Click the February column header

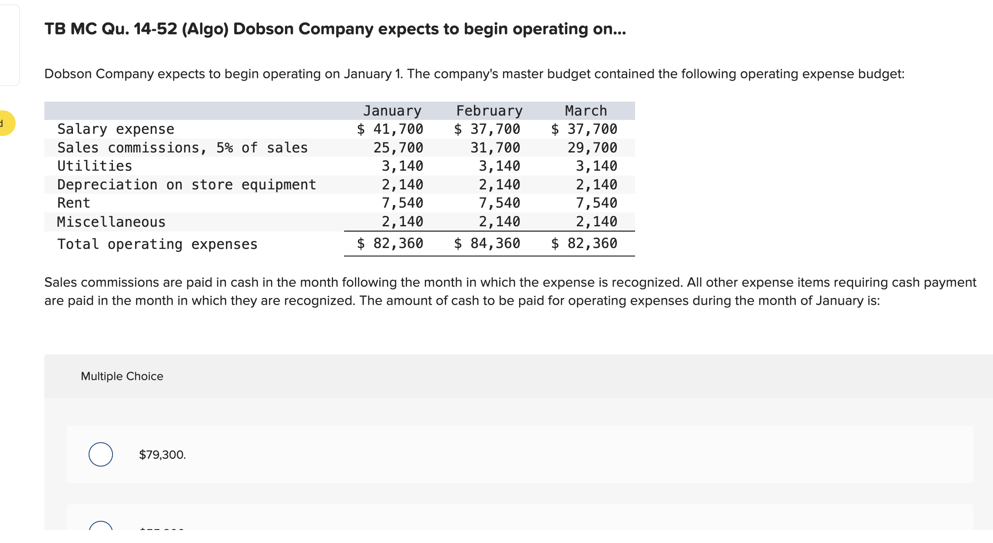pos(489,110)
